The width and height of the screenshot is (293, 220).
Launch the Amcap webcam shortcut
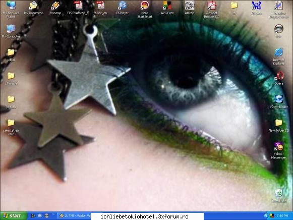point(190,8)
